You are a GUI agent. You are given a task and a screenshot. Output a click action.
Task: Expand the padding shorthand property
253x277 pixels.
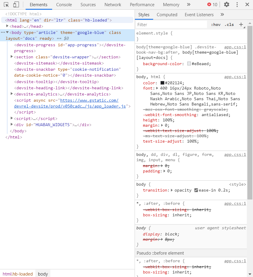click(164, 171)
